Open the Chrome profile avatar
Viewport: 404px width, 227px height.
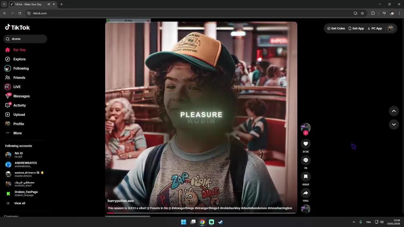pos(392,13)
